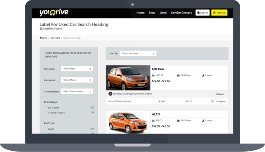This screenshot has width=265, height=152.
Task: Open the ALTO car title
Action: tap(156, 115)
